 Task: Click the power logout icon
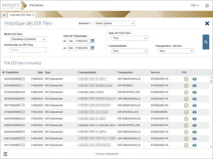207,6
